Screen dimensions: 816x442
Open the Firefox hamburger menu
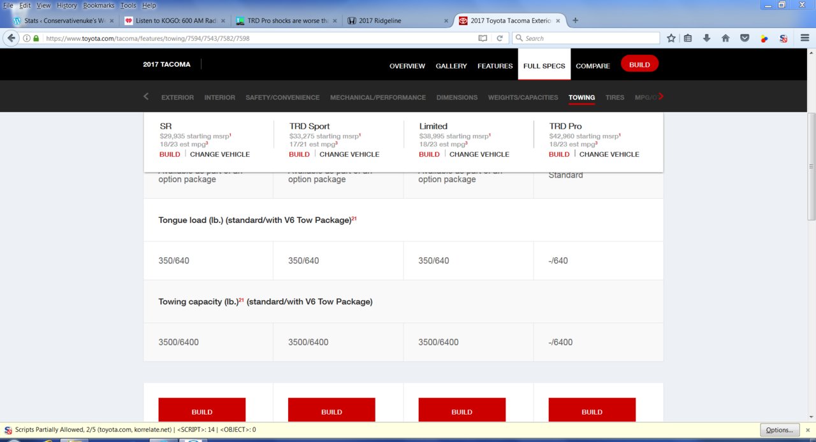tap(805, 38)
